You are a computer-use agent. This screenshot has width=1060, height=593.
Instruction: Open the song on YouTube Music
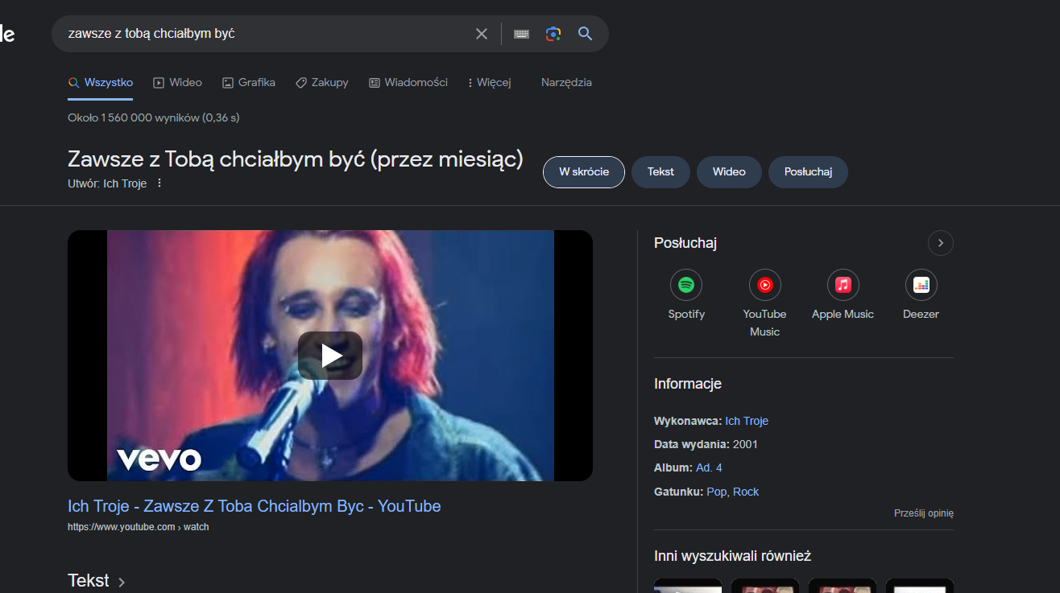[764, 285]
